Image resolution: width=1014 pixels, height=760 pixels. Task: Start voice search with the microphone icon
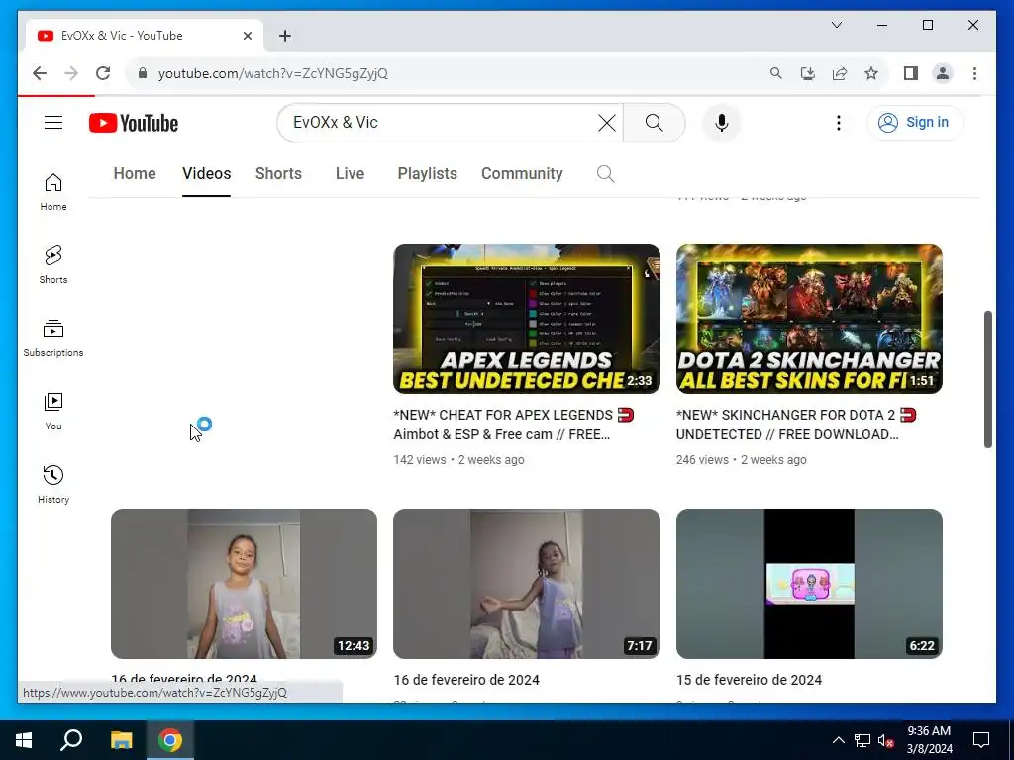click(x=722, y=122)
